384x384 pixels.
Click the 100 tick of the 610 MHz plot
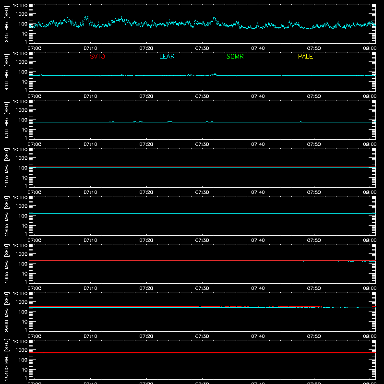[x=23, y=120]
